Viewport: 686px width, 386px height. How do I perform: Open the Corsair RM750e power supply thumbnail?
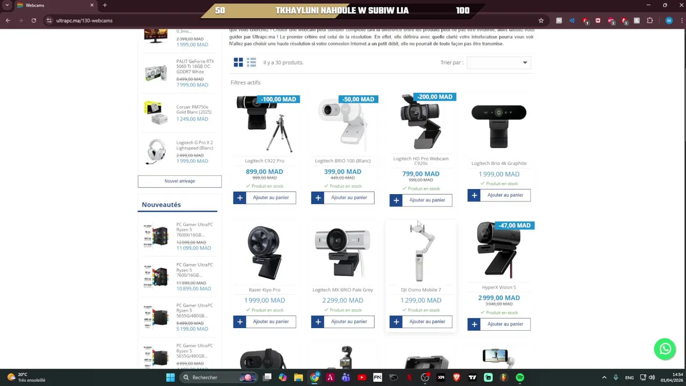[x=156, y=113]
